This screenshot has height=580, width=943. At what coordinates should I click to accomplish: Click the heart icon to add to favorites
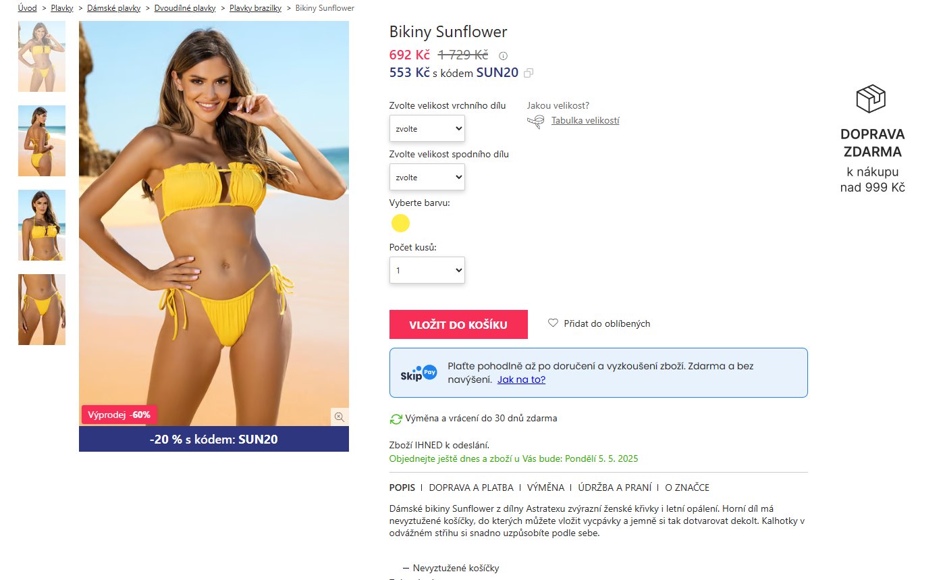553,323
